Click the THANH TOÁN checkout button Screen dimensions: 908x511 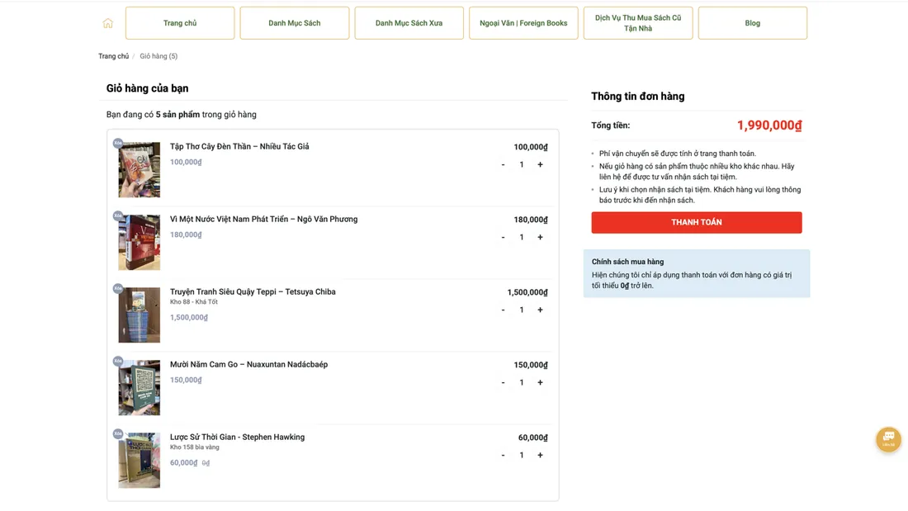(697, 222)
